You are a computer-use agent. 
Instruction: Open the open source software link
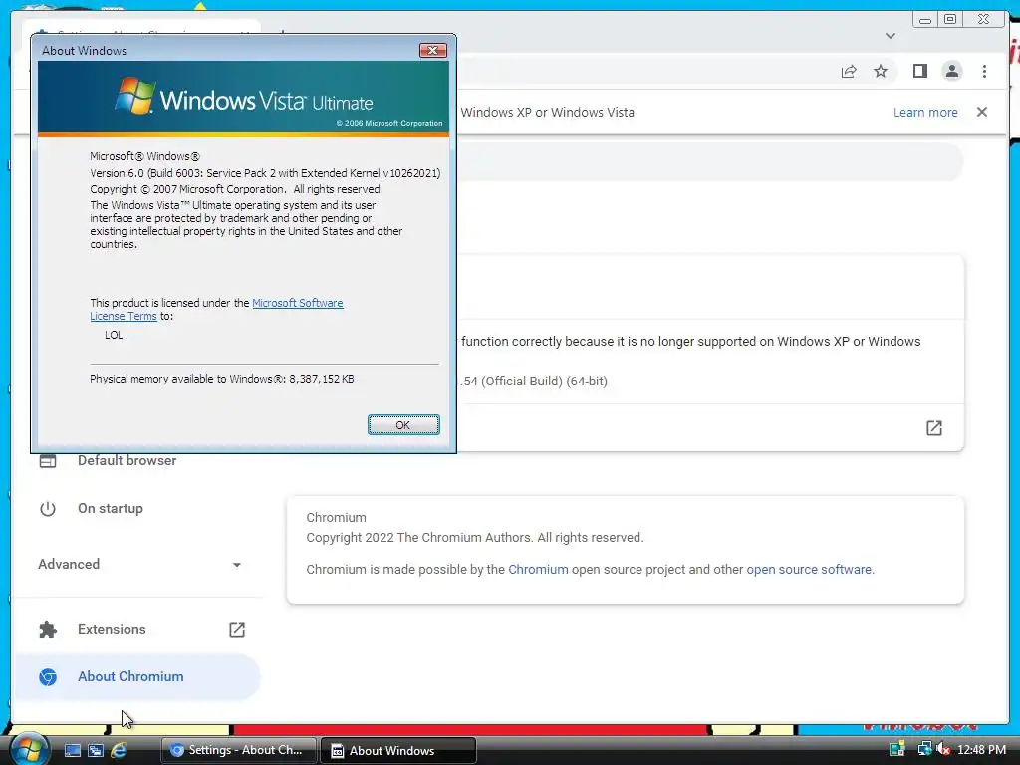click(x=809, y=569)
